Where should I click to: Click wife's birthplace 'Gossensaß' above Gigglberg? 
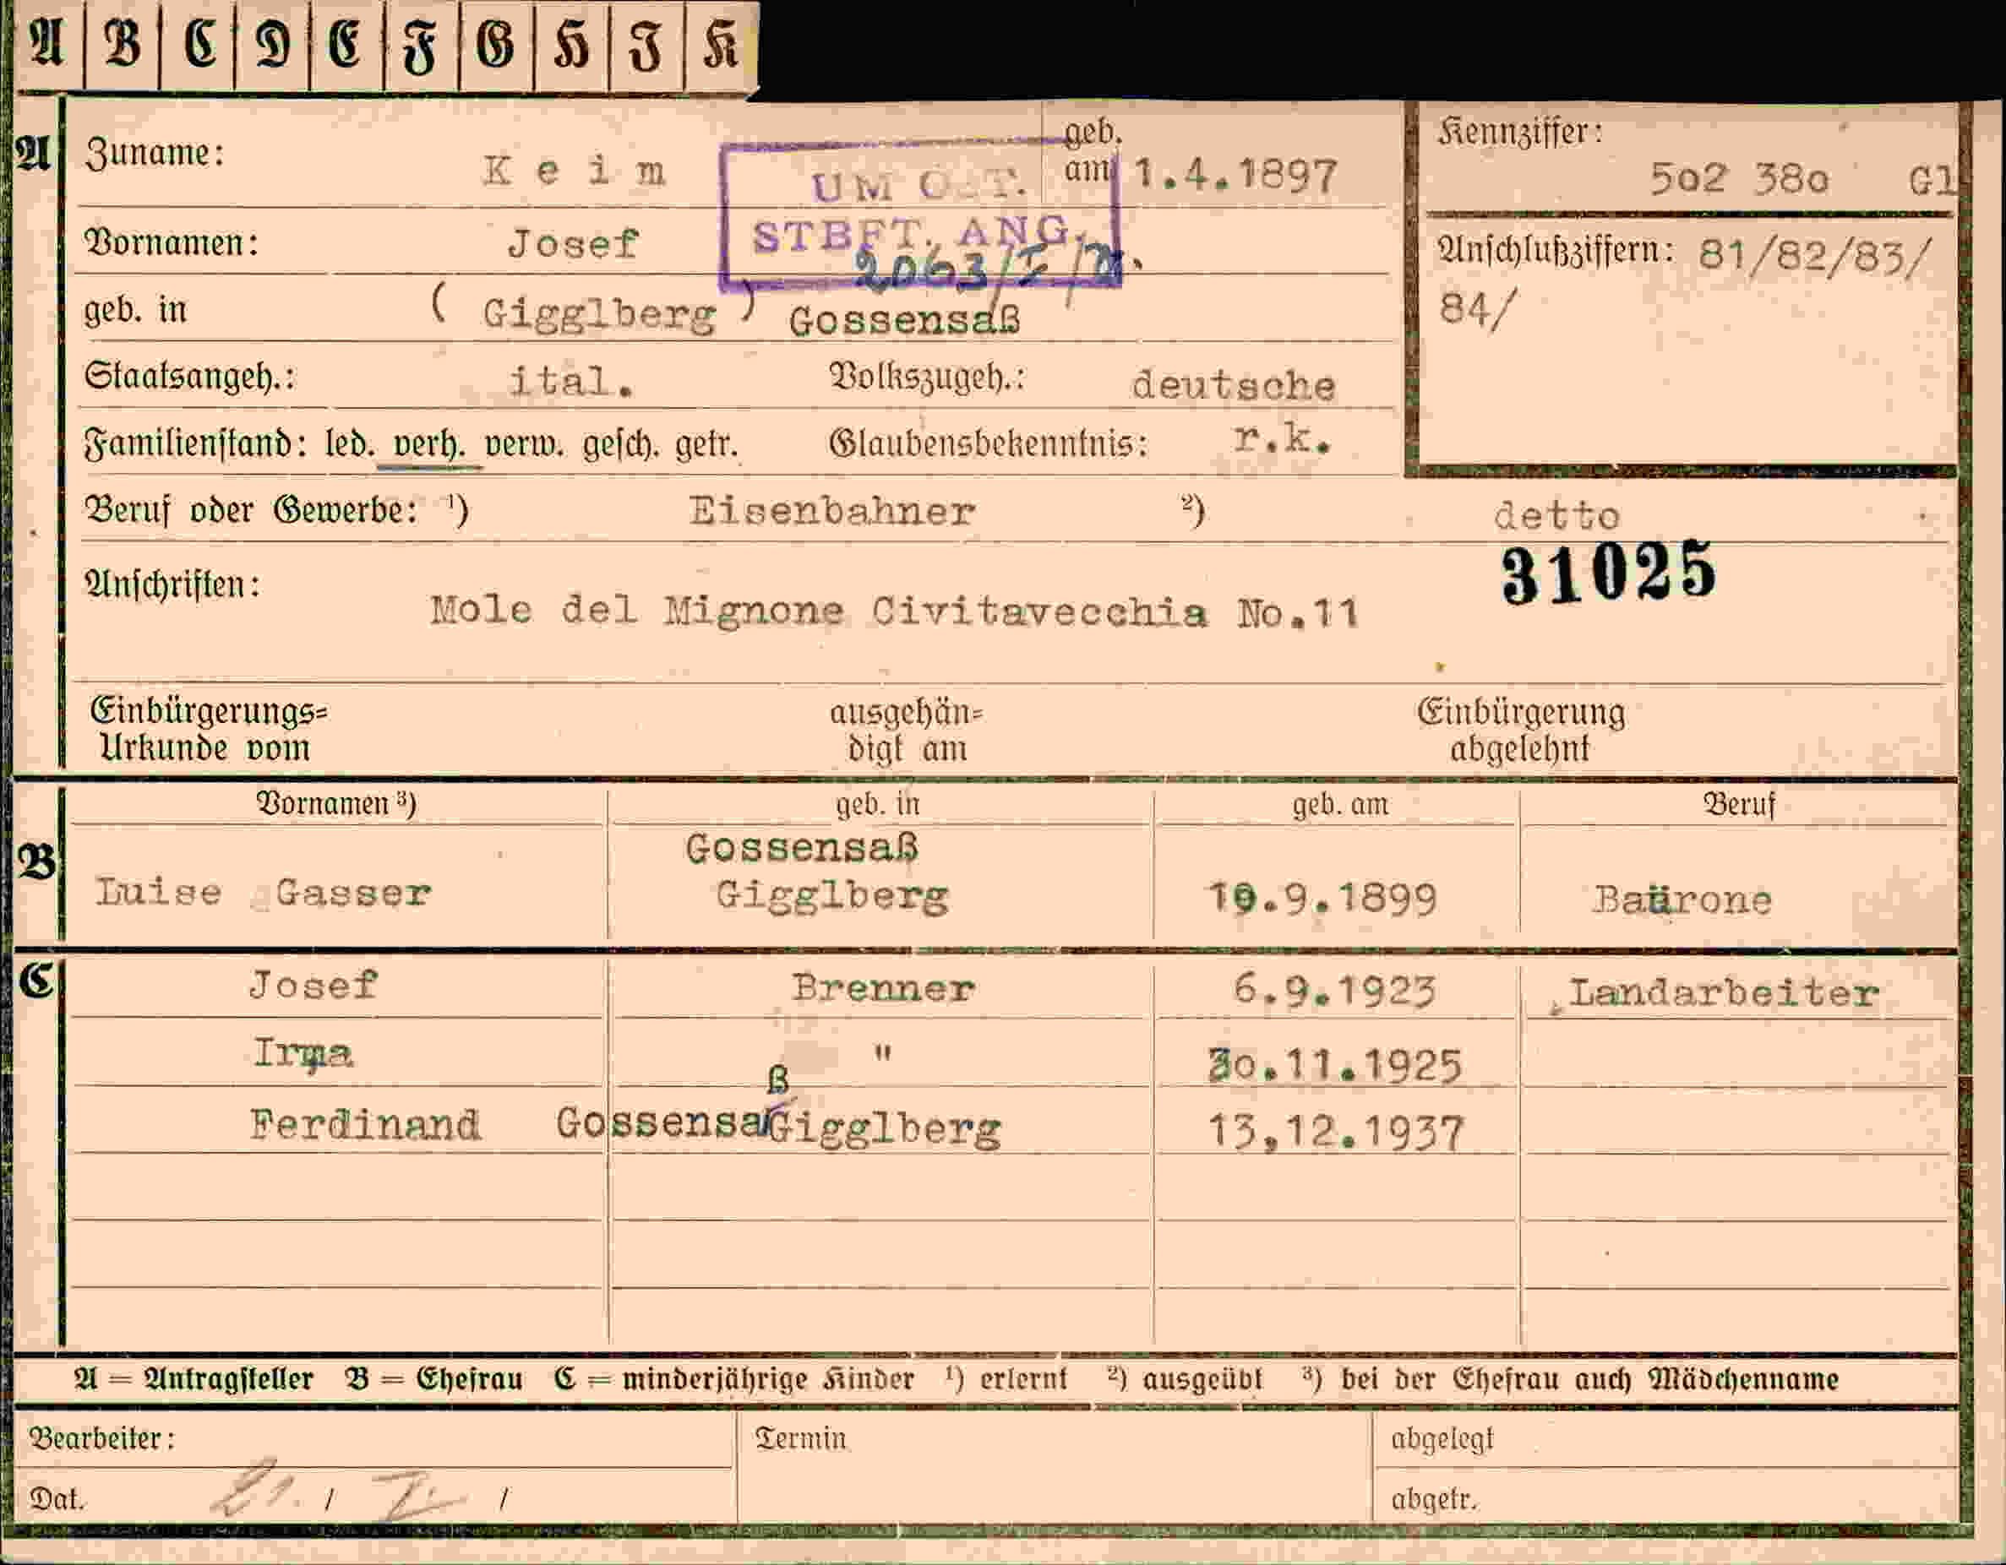802,848
